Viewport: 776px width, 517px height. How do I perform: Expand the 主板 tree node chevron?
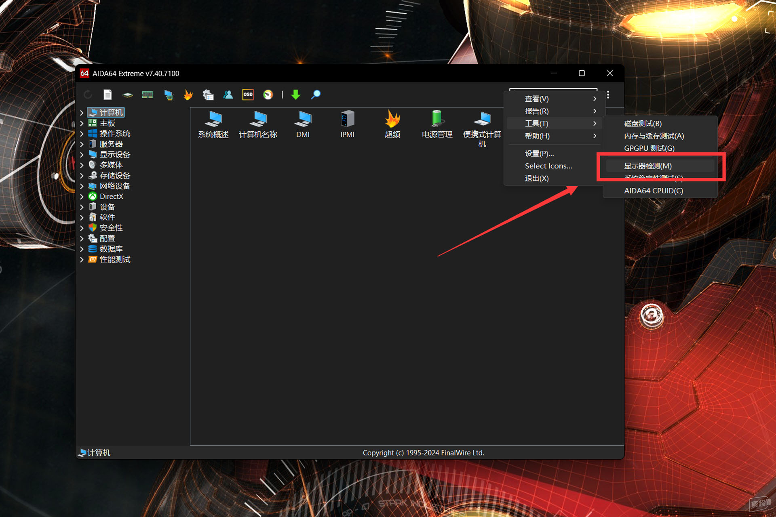82,123
